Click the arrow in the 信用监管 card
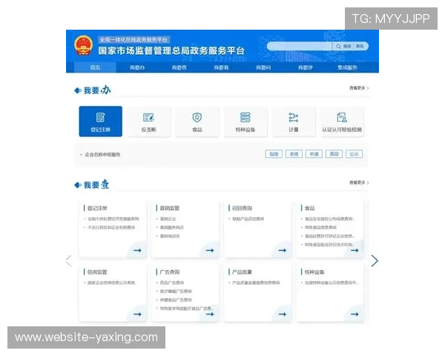445x356 pixels. [137, 314]
